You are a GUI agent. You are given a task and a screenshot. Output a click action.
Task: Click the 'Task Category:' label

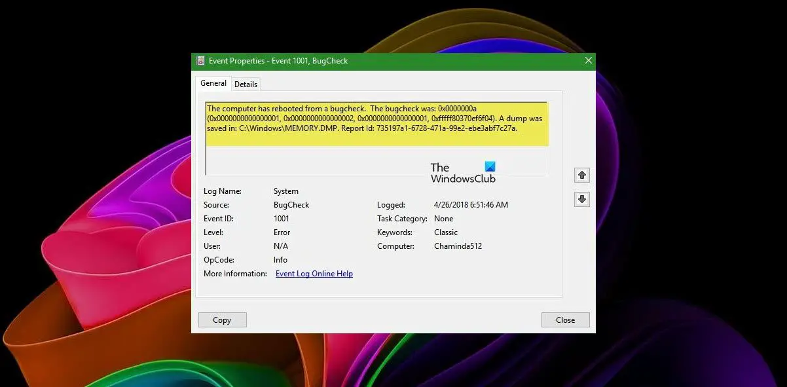(402, 219)
